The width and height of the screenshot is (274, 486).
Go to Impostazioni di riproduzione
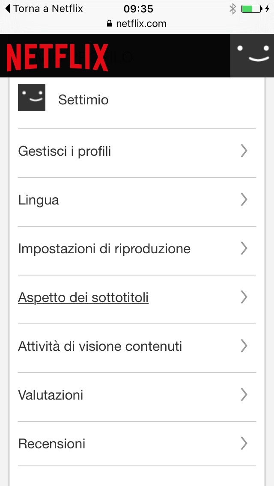104,249
